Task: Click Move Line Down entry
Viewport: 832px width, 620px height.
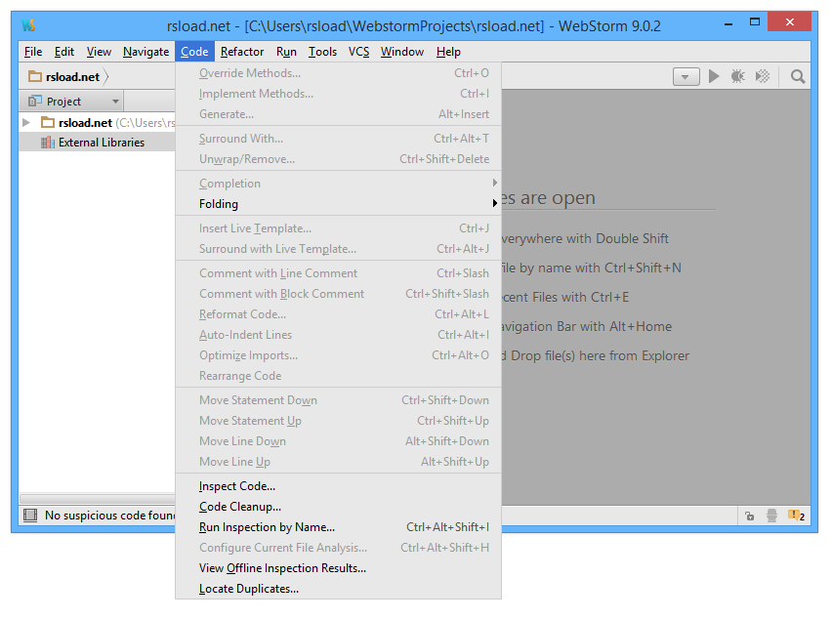Action: 338,441
